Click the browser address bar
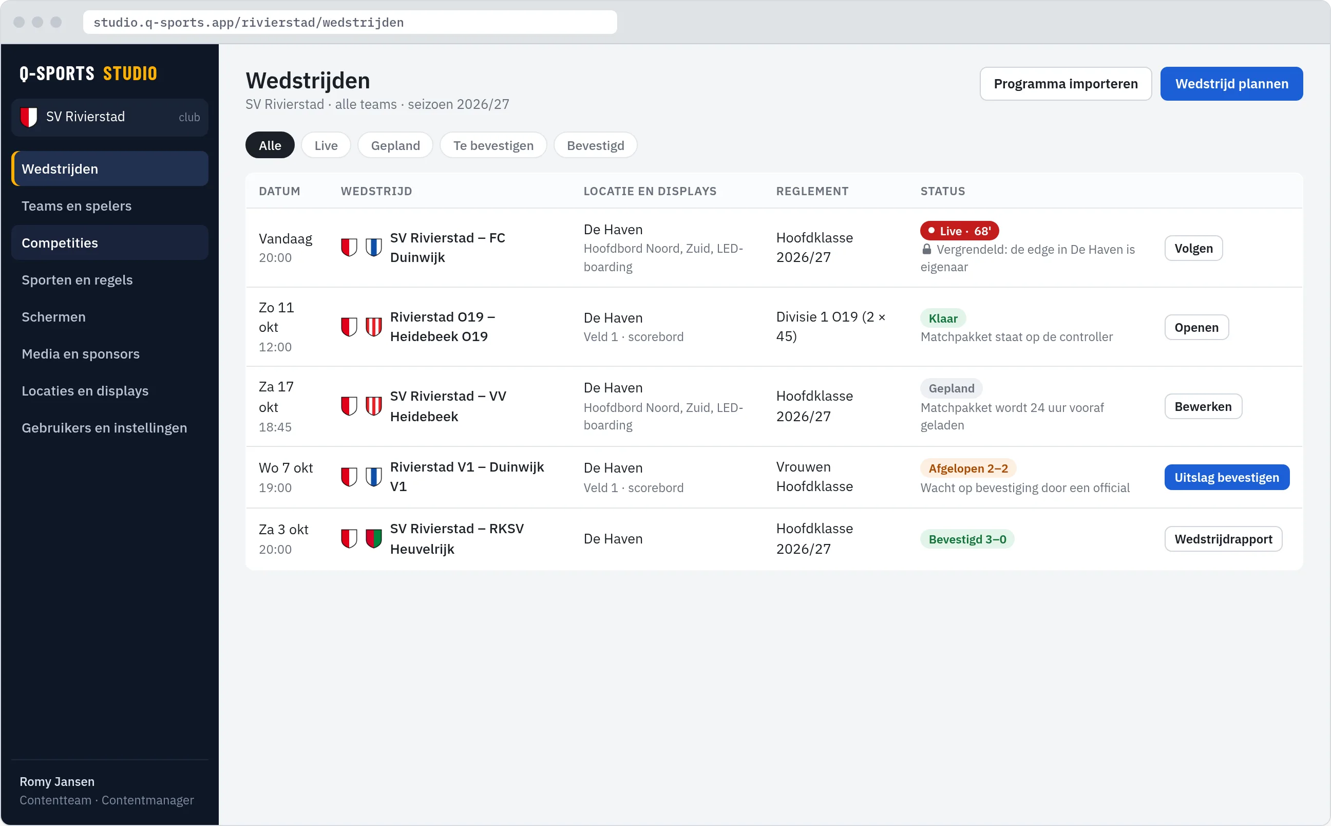Image resolution: width=1331 pixels, height=826 pixels. click(350, 23)
